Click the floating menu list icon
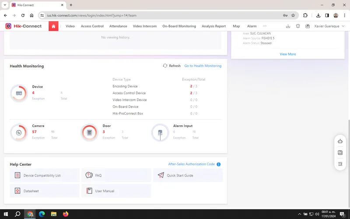The height and width of the screenshot is (219, 350). 340,164
